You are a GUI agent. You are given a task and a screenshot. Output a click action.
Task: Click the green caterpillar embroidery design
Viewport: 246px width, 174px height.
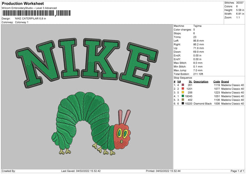(x=91, y=124)
